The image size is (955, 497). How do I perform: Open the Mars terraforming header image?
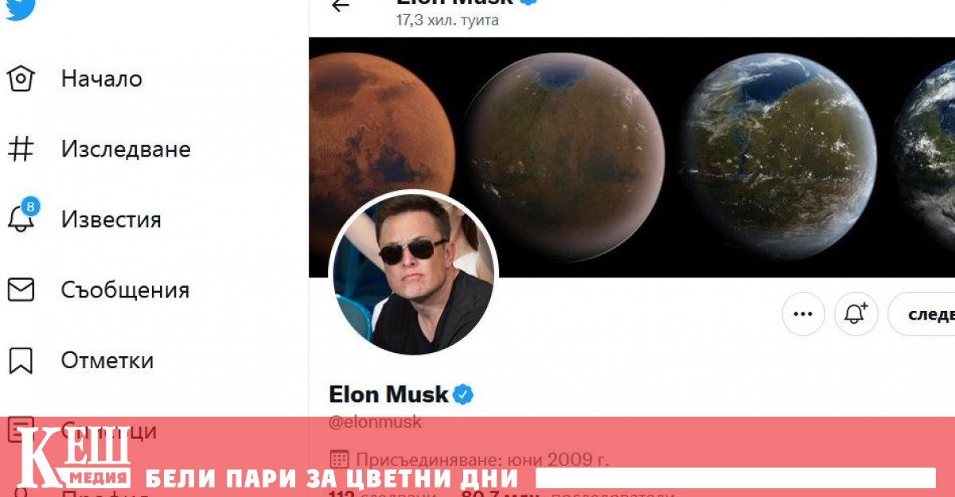click(632, 157)
